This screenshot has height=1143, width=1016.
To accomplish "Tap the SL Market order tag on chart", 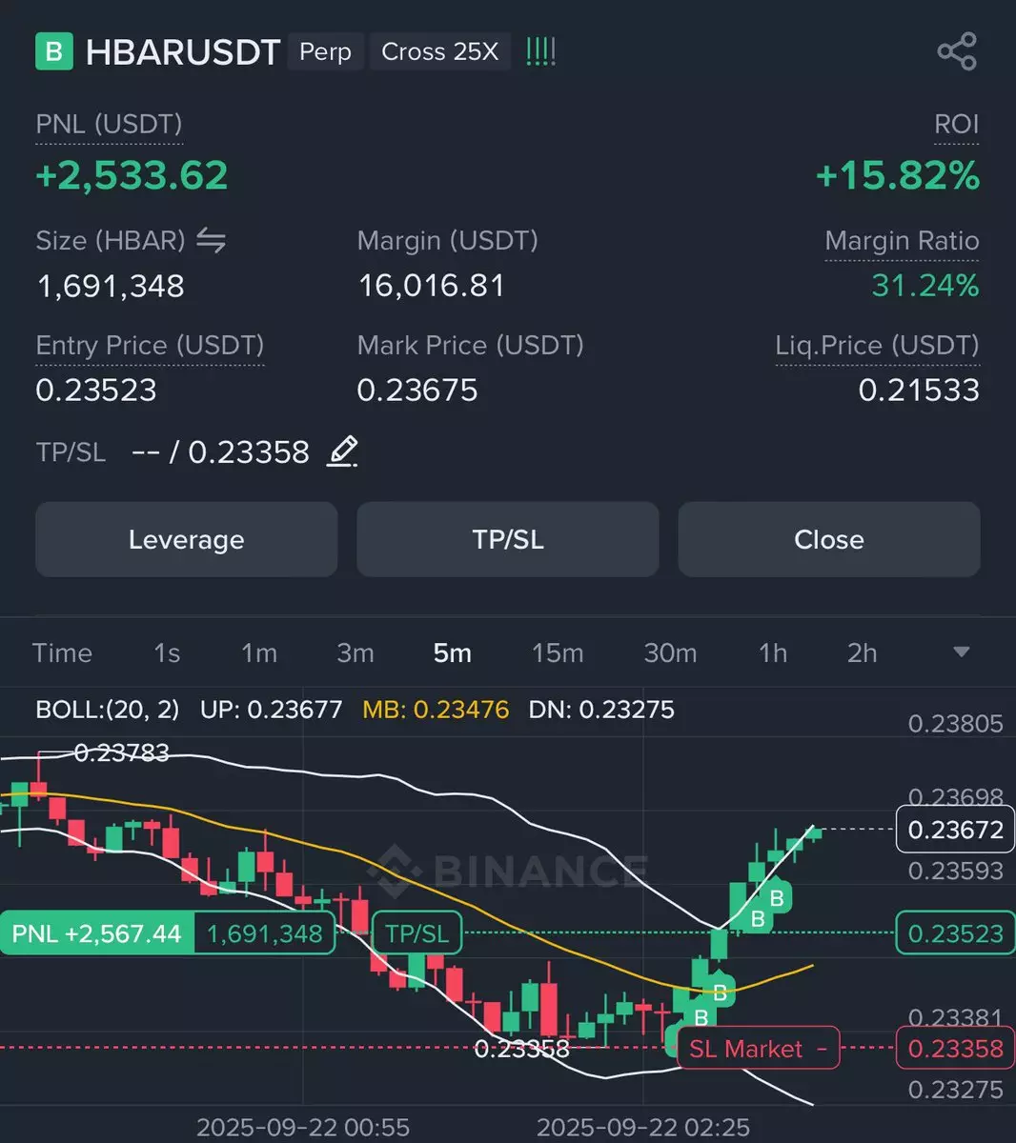I will coord(759,1049).
